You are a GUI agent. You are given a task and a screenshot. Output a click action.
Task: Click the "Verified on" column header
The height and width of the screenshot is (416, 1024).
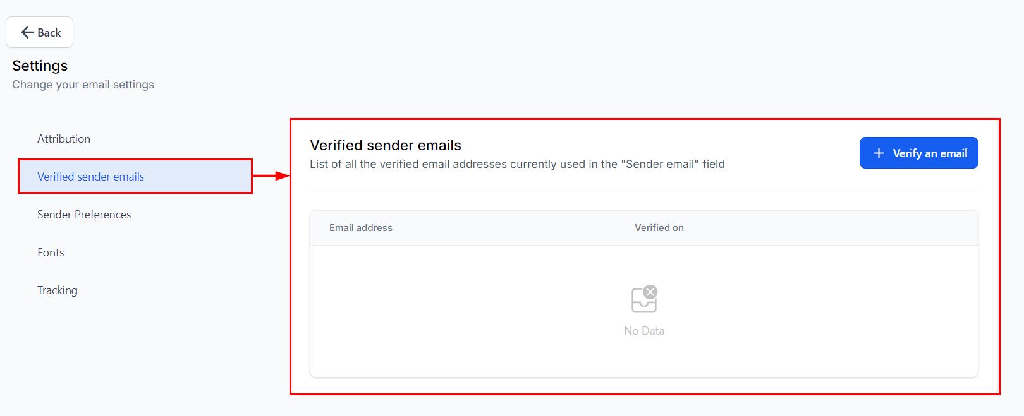(659, 228)
